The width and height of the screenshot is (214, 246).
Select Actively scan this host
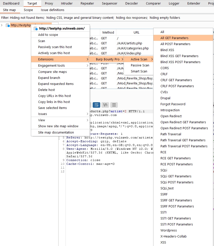coord(54,53)
